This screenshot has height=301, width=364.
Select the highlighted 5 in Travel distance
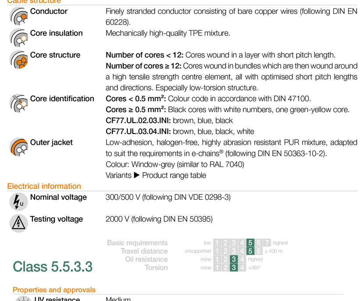pos(250,251)
